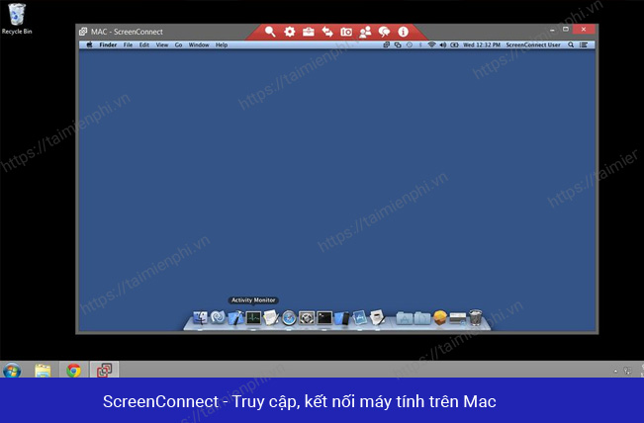Open the disk drive icon in Dock
644x423 pixels.
(x=458, y=318)
